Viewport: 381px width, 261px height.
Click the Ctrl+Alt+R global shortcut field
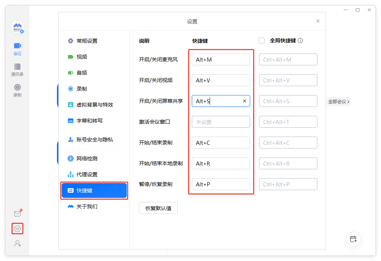coord(288,163)
